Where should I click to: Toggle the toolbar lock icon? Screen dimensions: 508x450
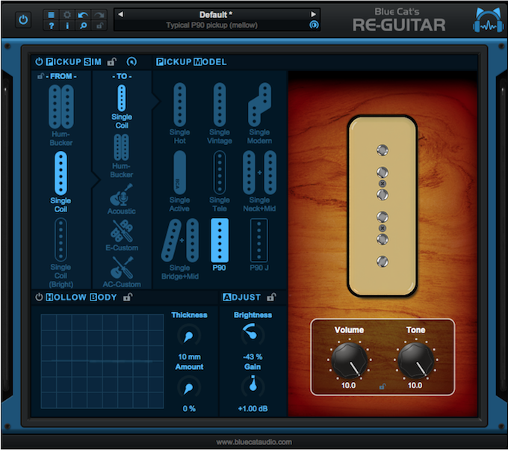99,25
